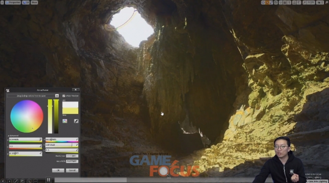Toggle the sRGB Preview checkbox
The width and height of the screenshot is (329, 183).
point(64,95)
